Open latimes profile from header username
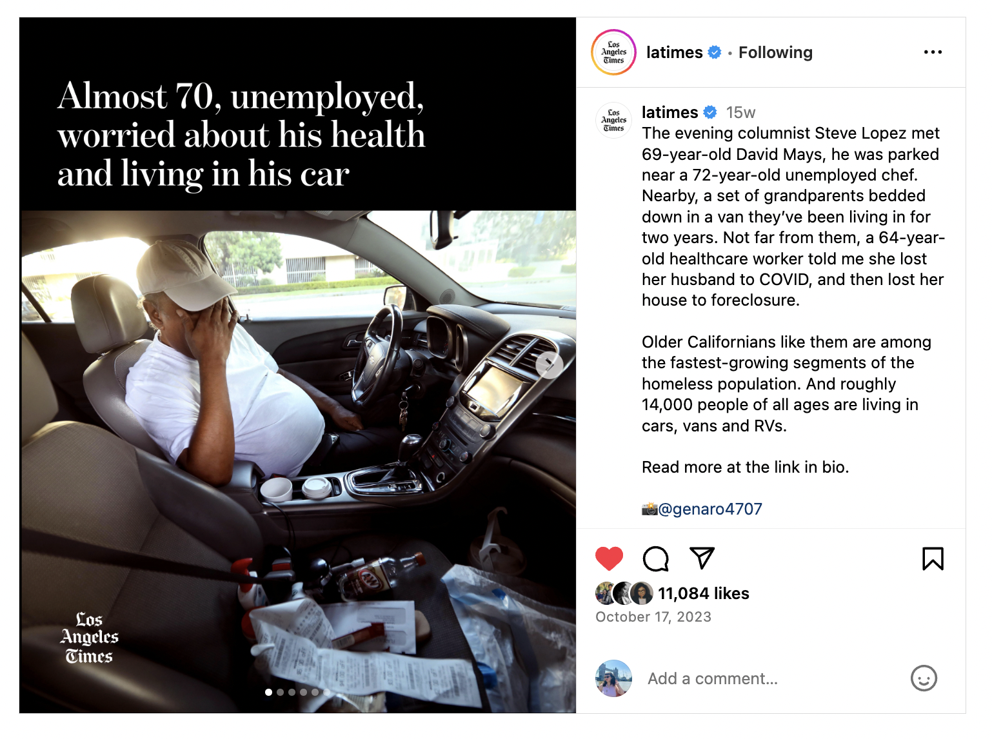992x739 pixels. pyautogui.click(x=675, y=52)
